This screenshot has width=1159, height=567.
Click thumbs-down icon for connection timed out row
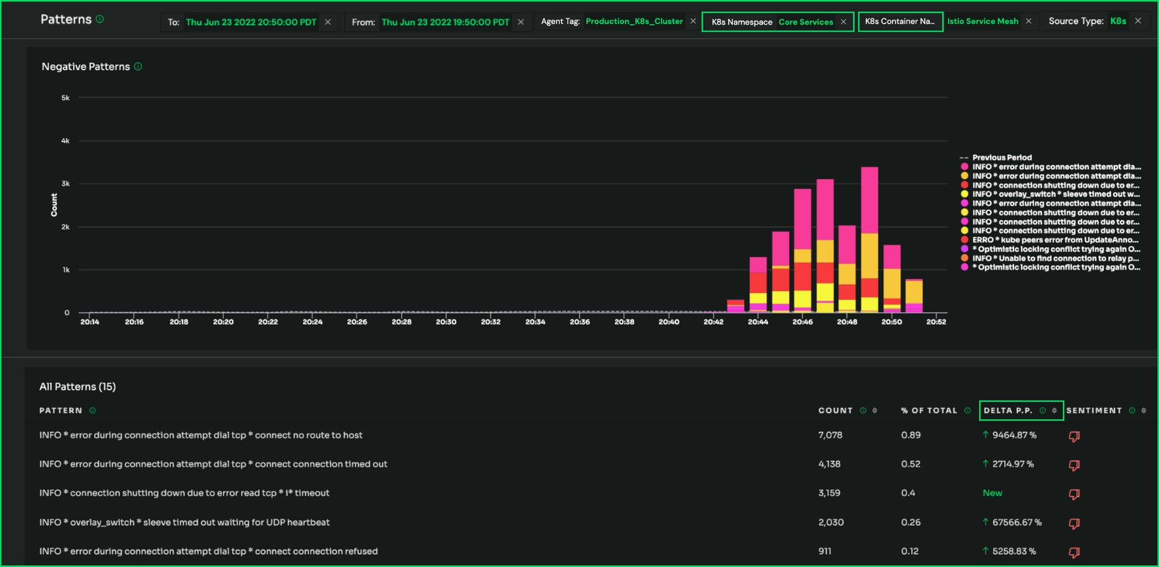1074,465
